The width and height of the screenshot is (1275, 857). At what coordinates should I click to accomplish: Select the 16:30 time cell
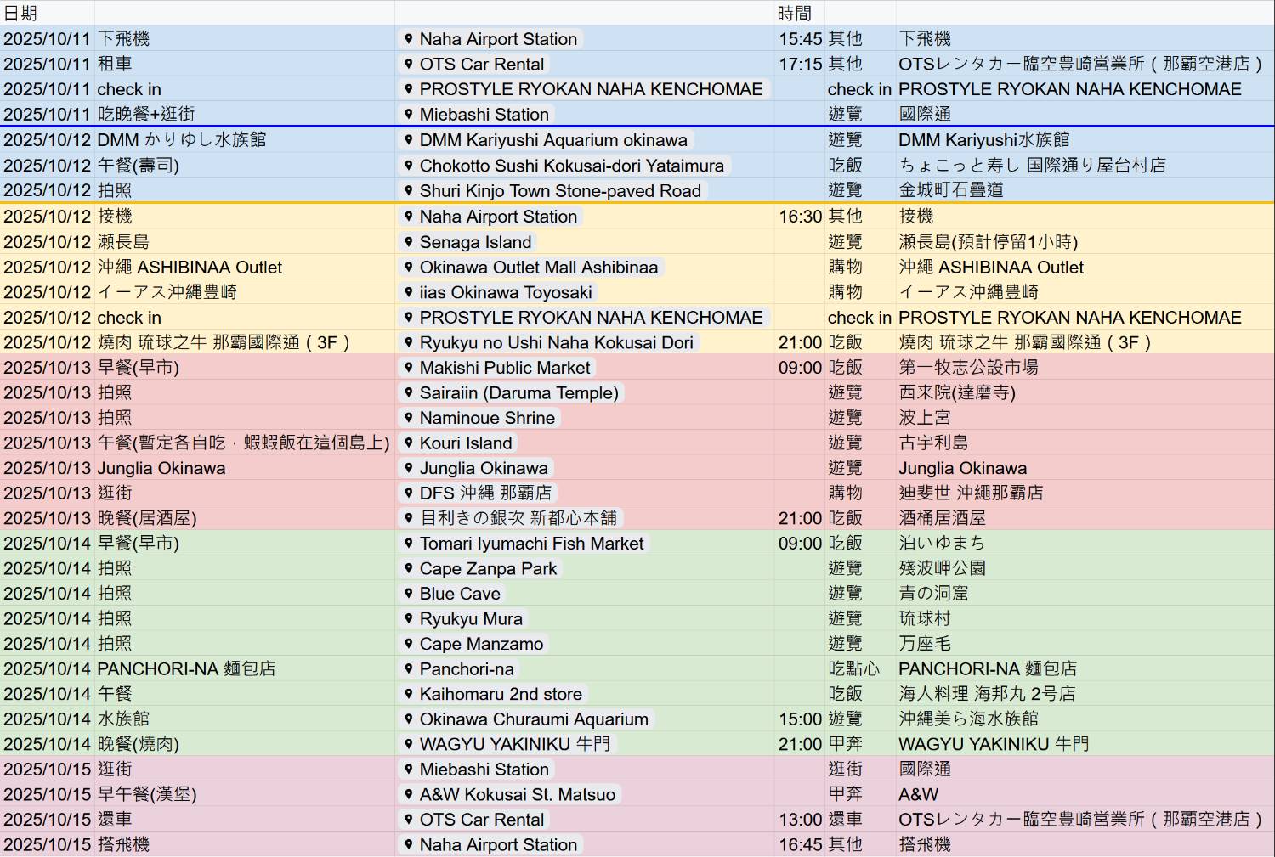click(800, 217)
